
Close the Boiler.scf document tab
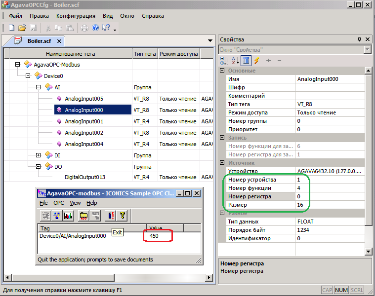tap(59, 41)
